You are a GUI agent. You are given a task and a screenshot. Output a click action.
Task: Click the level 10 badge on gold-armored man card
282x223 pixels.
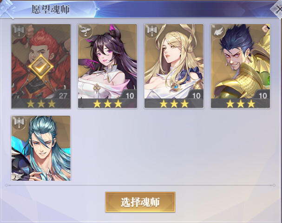pos(262,95)
